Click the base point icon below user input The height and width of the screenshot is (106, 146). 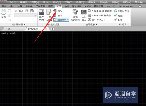click(x=9, y=20)
